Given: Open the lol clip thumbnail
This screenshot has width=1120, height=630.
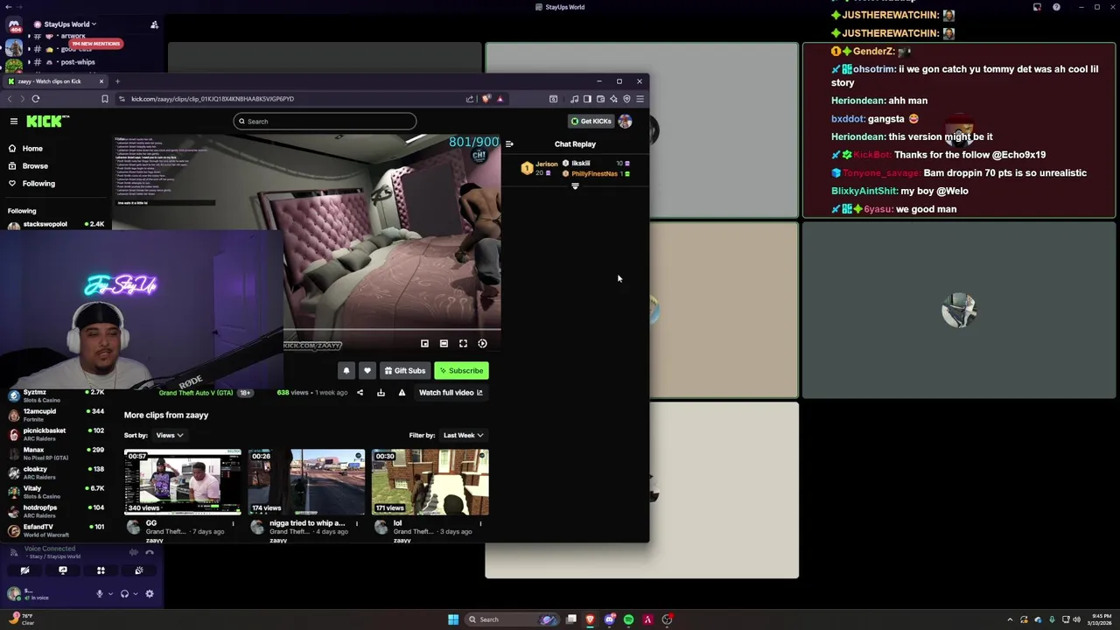Looking at the screenshot, I should tap(430, 482).
